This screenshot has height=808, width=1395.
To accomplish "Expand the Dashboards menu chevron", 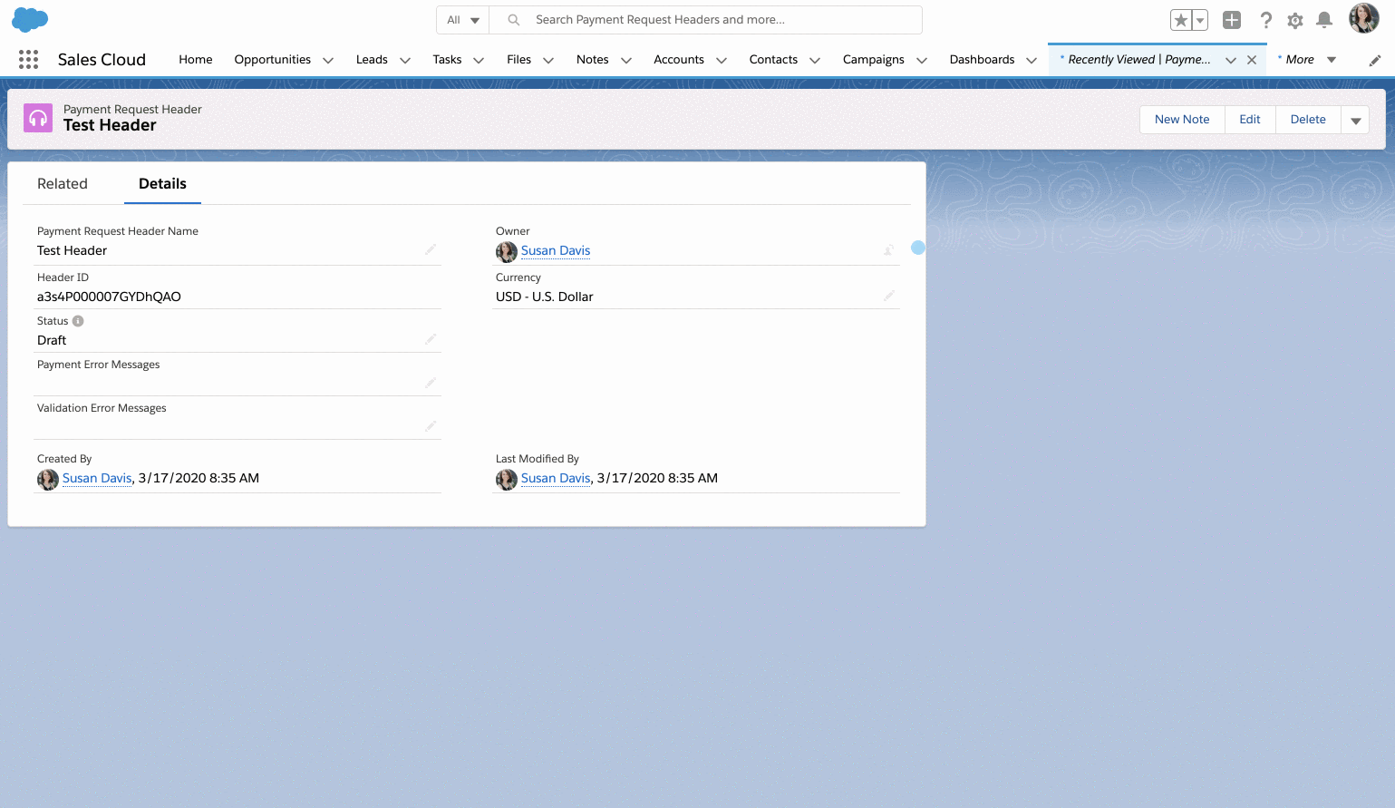I will click(1032, 61).
